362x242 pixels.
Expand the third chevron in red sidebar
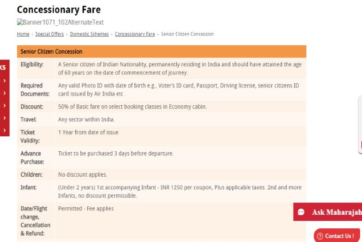coord(5,106)
